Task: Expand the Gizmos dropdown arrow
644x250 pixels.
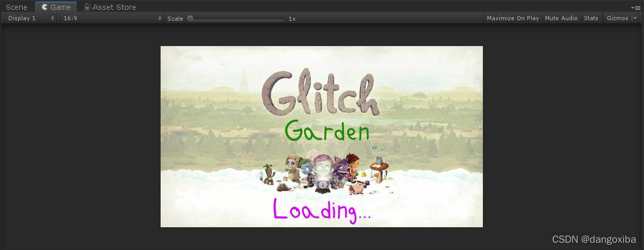Action: tap(635, 18)
